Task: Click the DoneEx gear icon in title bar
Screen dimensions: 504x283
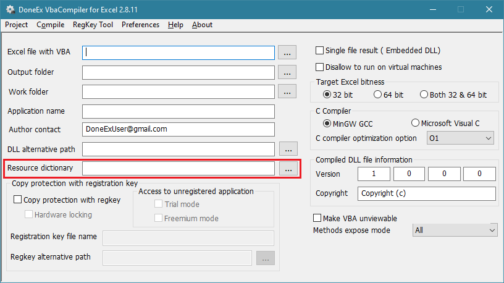Action: pos(10,9)
